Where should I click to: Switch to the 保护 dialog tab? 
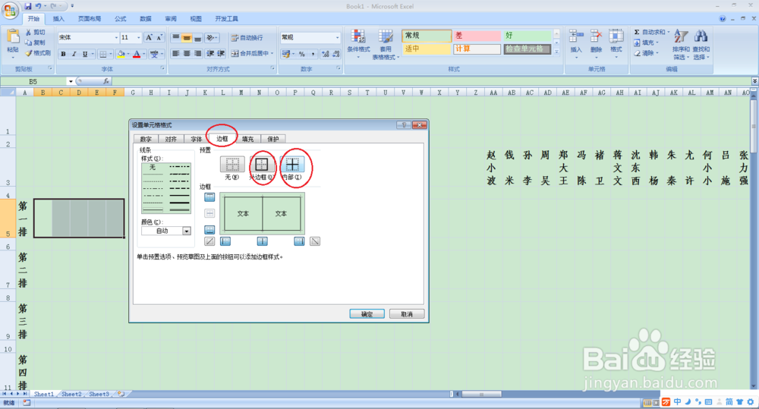pos(273,140)
